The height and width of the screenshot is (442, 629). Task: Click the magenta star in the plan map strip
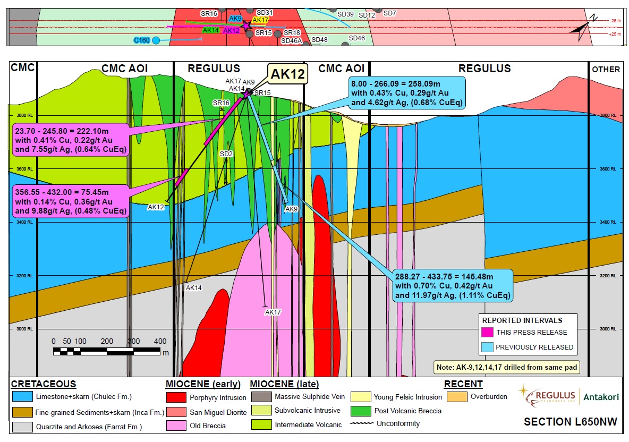[246, 25]
